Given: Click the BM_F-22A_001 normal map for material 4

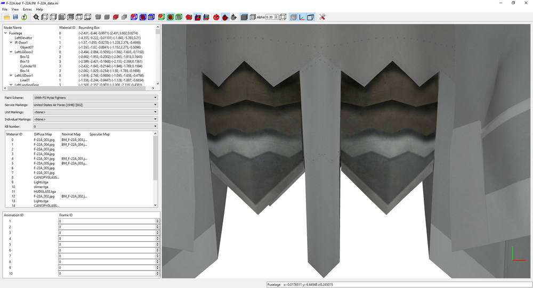Looking at the screenshot, I should (x=74, y=159).
